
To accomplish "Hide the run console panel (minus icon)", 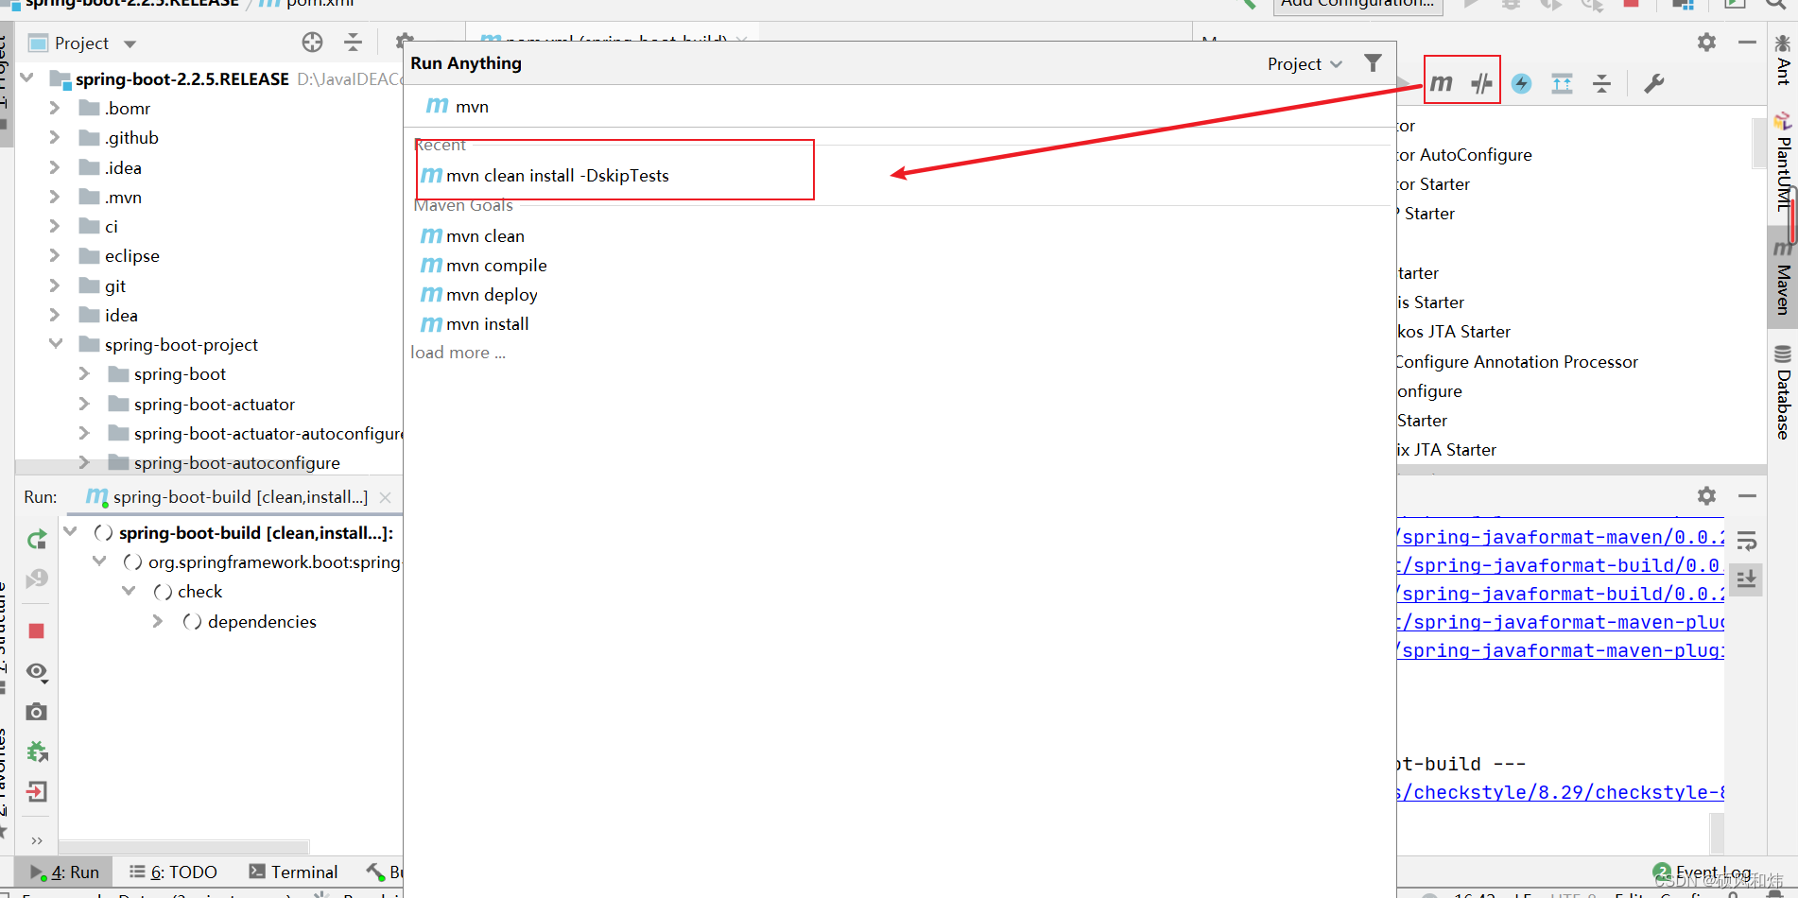I will coord(1747,495).
